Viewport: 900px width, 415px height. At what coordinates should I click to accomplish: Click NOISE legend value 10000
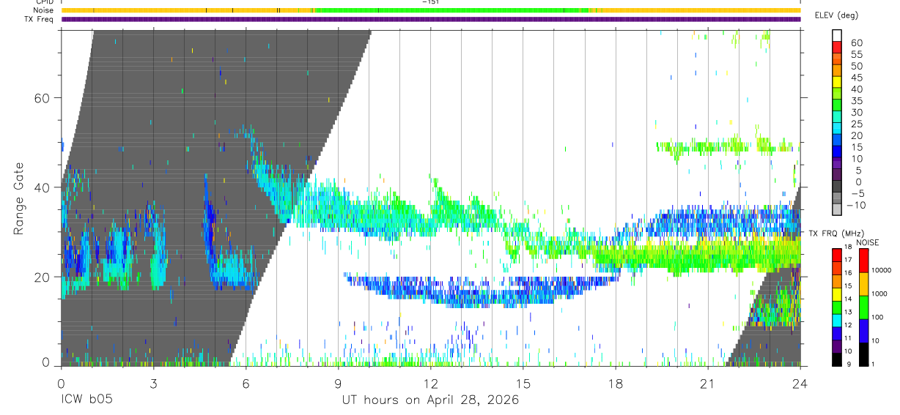(881, 270)
